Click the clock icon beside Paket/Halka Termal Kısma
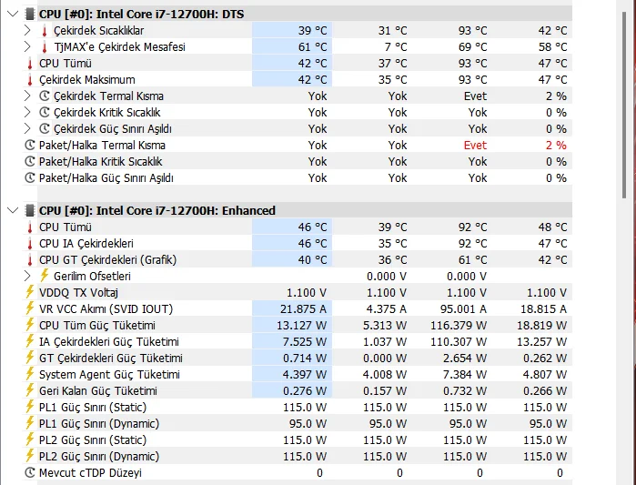Image resolution: width=636 pixels, height=485 pixels. pyautogui.click(x=30, y=146)
